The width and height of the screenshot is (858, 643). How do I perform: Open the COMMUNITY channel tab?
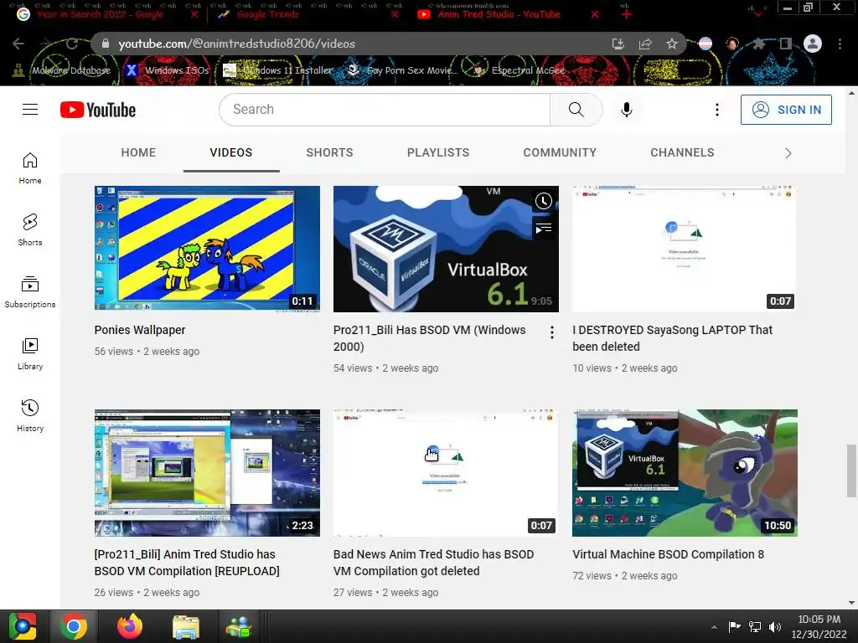pyautogui.click(x=560, y=152)
